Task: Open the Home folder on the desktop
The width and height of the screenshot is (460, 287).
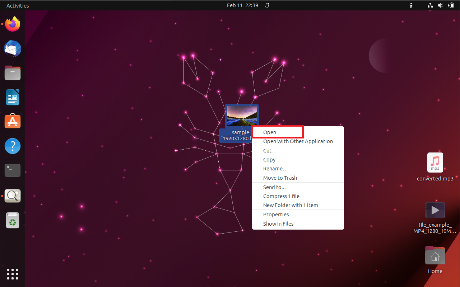Action: click(435, 255)
